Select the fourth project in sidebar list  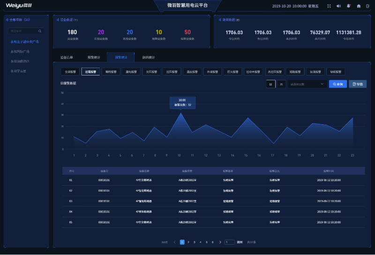click(x=18, y=71)
